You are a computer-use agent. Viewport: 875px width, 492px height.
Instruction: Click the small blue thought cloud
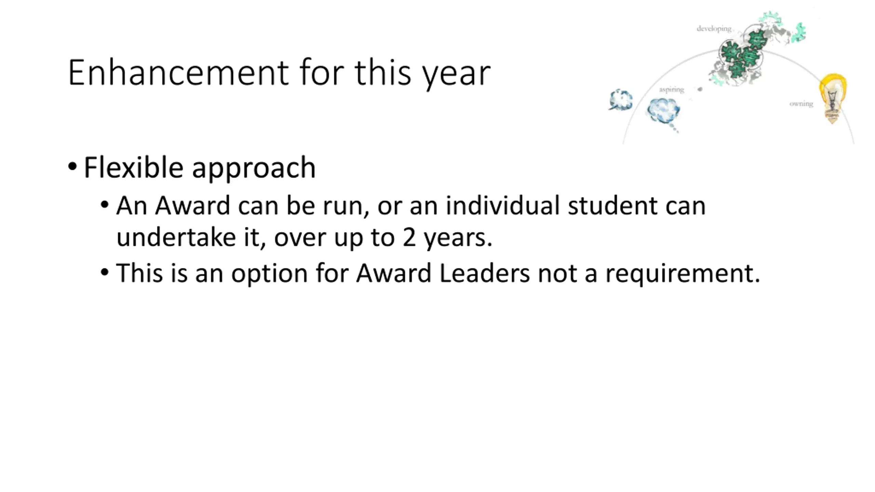coord(621,99)
